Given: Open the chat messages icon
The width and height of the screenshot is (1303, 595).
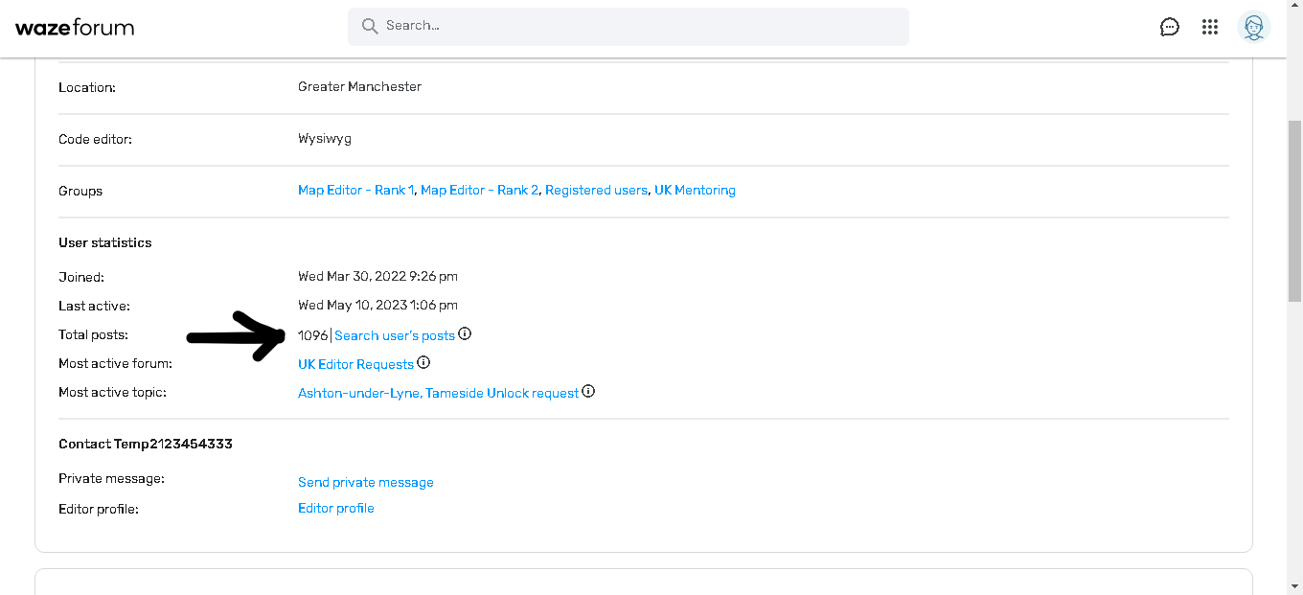Looking at the screenshot, I should pos(1169,27).
